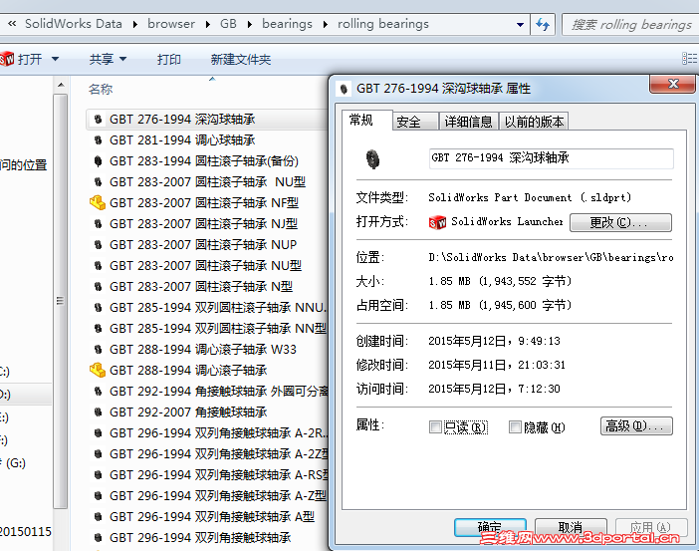Click the part icon for GBT 283-2007 圆柱滚子轴承 NU型 with spaces
The height and width of the screenshot is (551, 699).
[98, 182]
